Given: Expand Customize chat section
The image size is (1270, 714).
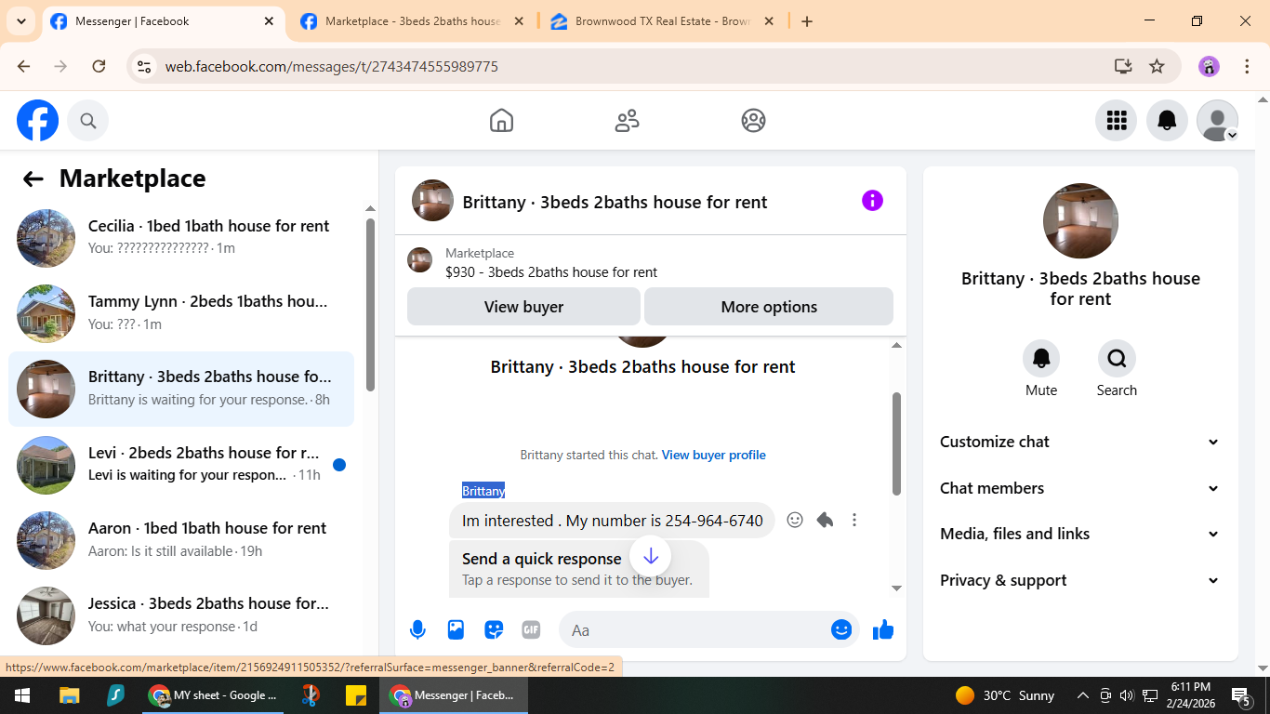Looking at the screenshot, I should 1080,442.
